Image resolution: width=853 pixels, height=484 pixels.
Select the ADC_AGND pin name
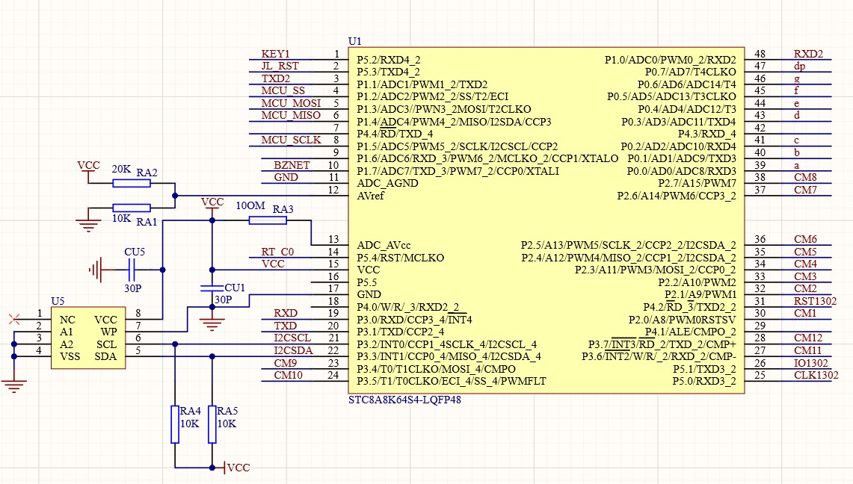(387, 183)
